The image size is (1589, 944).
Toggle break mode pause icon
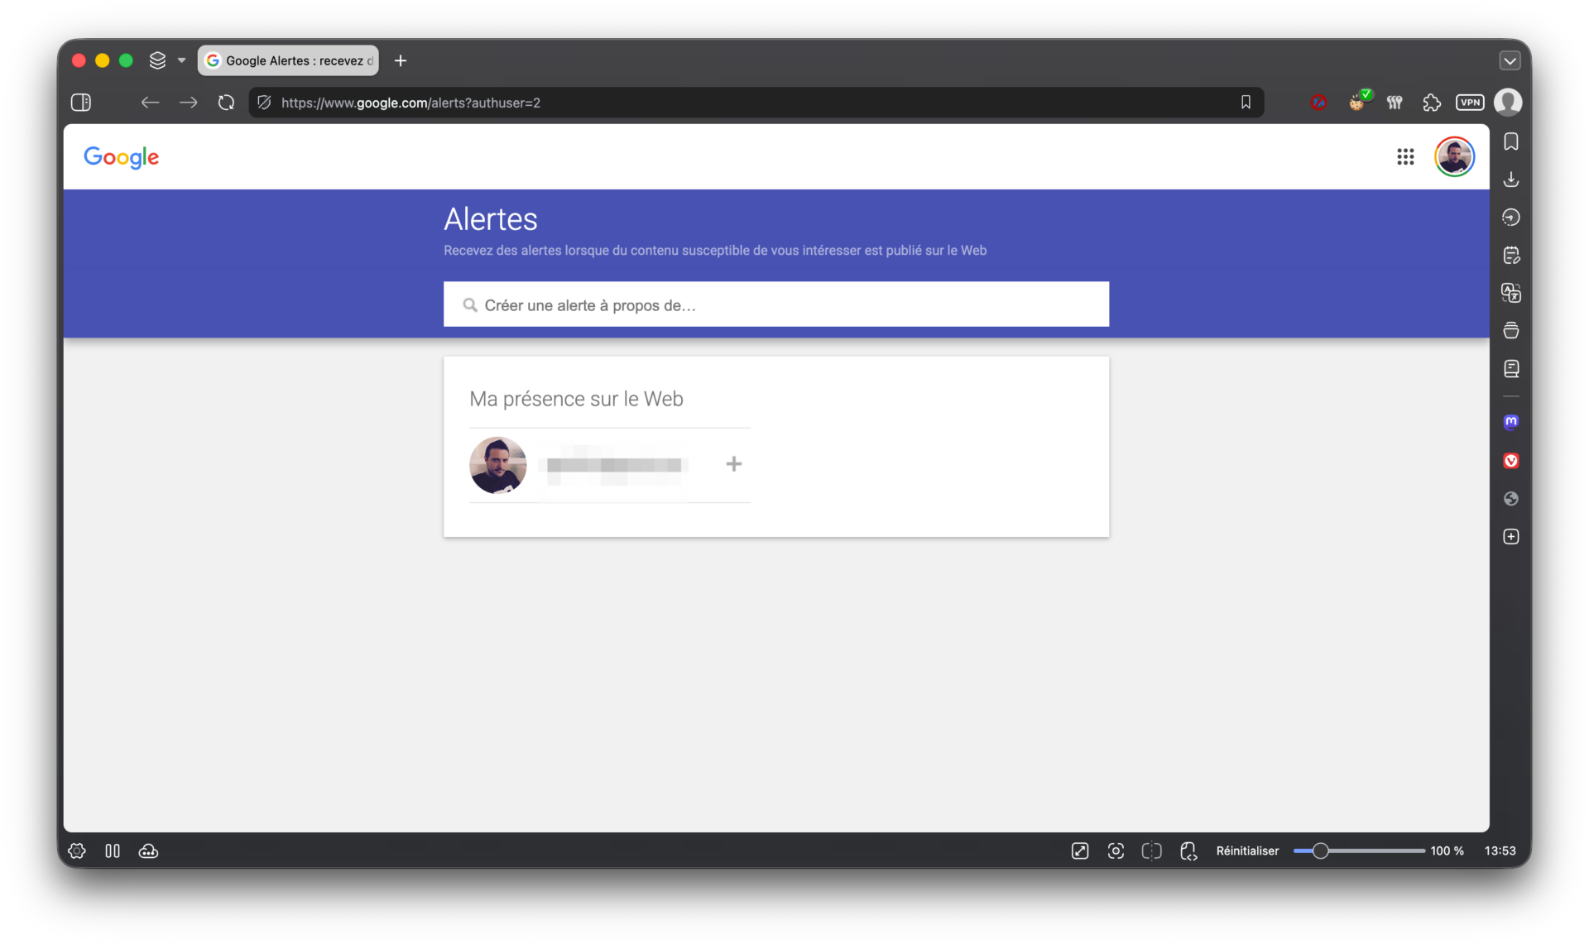pos(113,851)
